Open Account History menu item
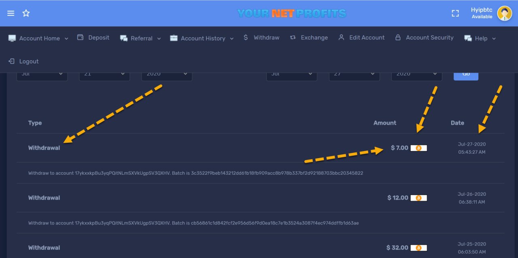 [x=203, y=38]
